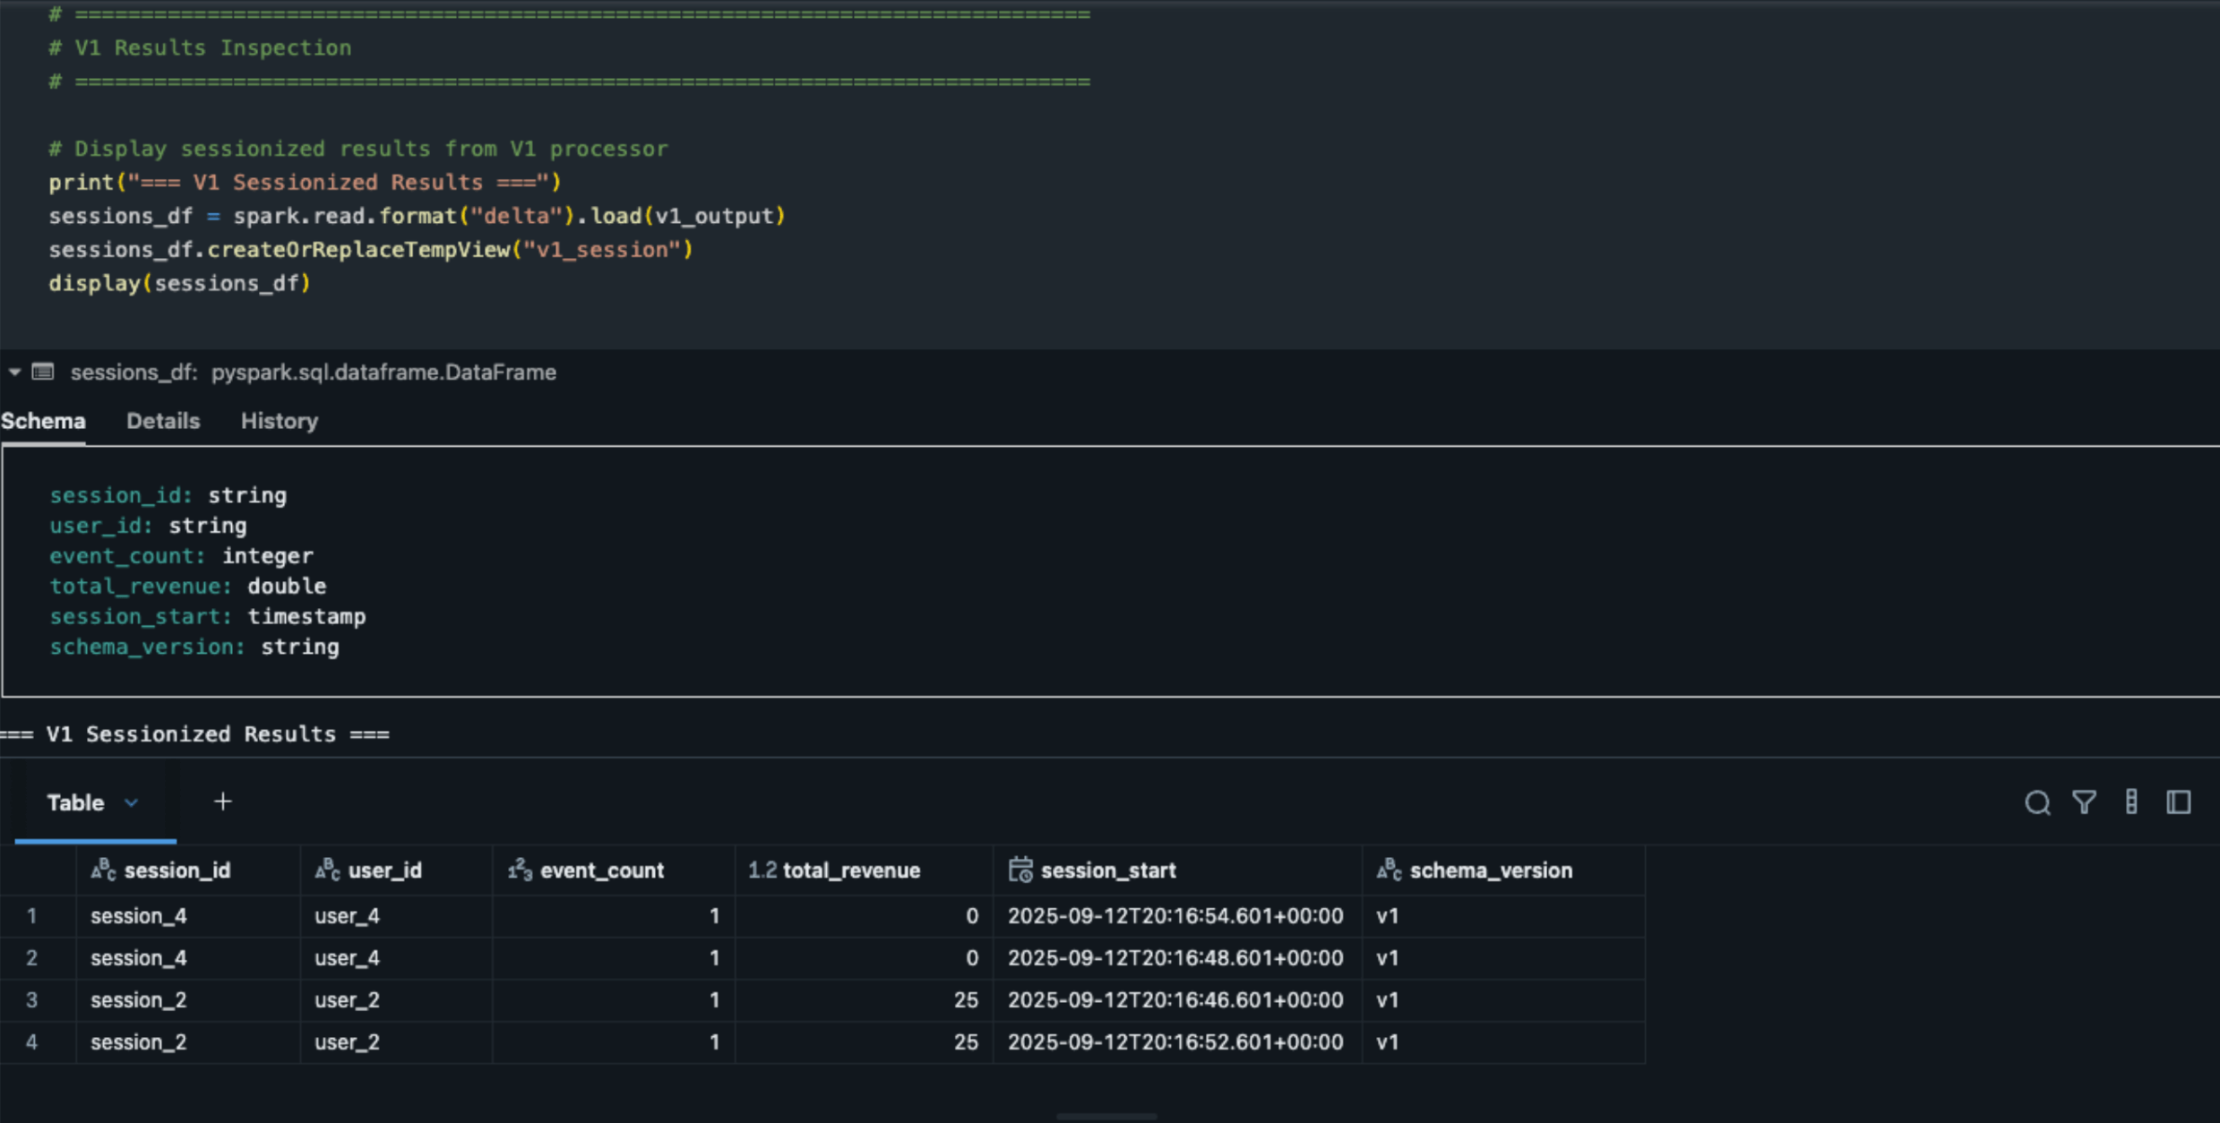Image resolution: width=2220 pixels, height=1123 pixels.
Task: Click the schema_version column header
Action: (1491, 870)
